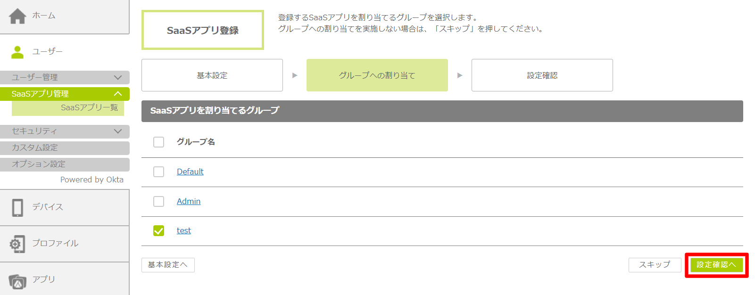Open オプション設定 in the sidebar
This screenshot has height=295, width=755.
tap(39, 164)
